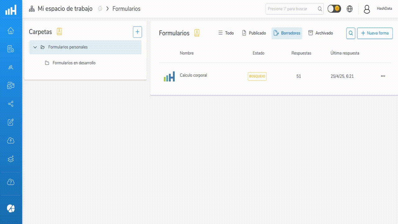This screenshot has height=224, width=398.
Task: Click the workspace hierarchy icon in header
Action: point(32,9)
